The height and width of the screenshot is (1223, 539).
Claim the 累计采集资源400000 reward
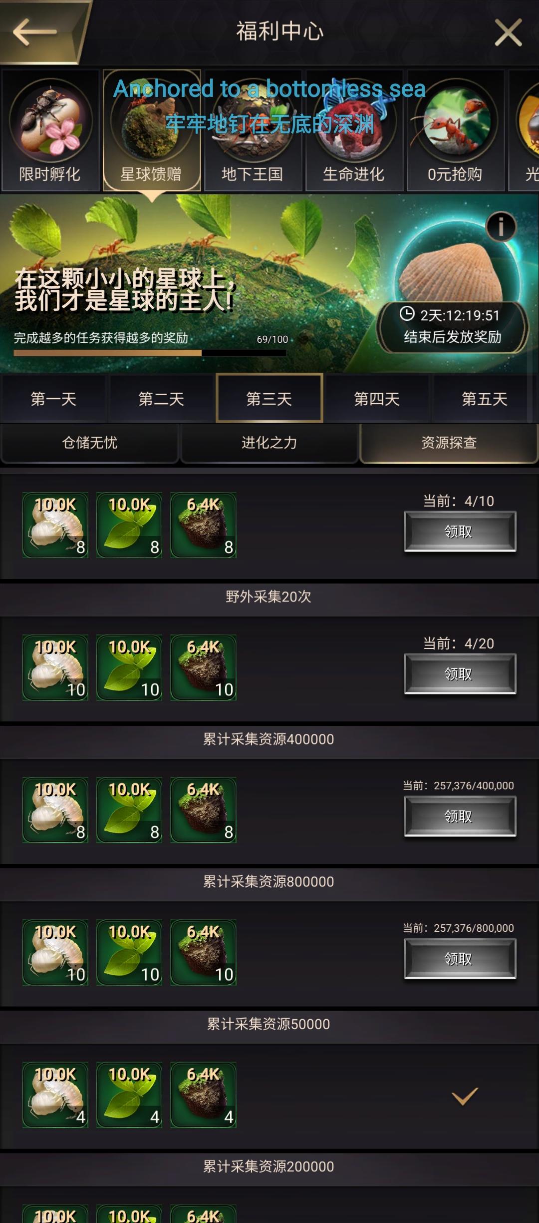[460, 816]
